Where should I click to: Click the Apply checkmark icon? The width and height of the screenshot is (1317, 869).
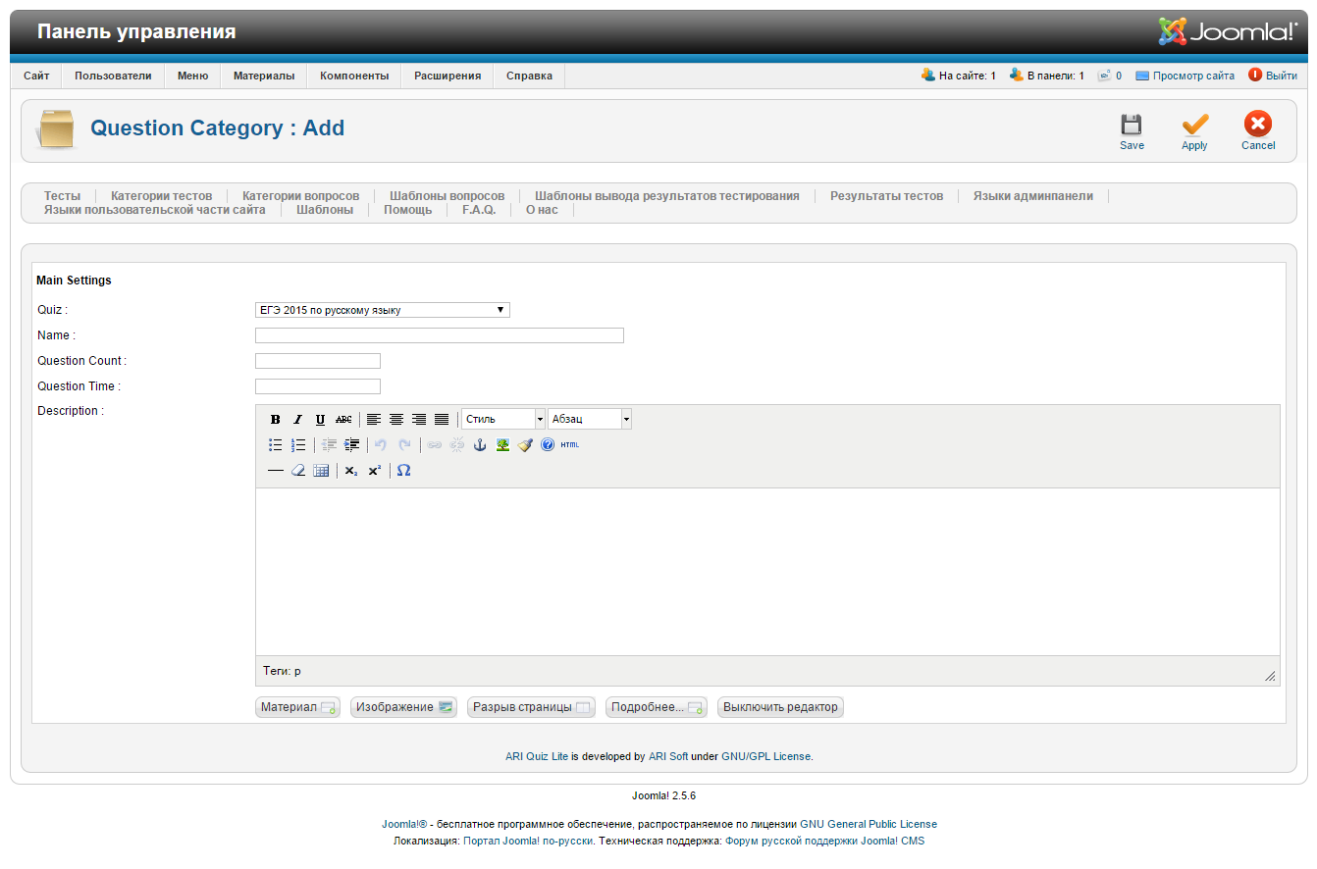click(x=1194, y=131)
